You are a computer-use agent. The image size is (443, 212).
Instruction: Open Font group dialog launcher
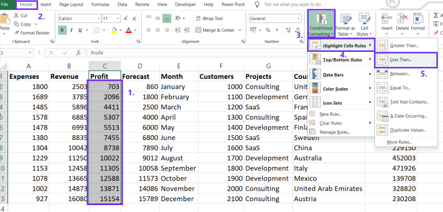138,41
